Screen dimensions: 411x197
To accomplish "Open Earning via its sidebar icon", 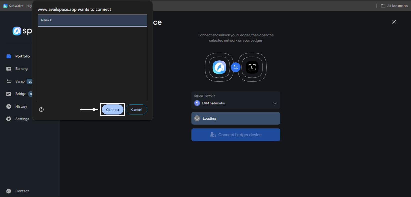I will (9, 69).
